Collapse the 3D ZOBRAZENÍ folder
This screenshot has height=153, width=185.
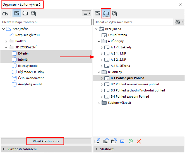tap(6, 48)
